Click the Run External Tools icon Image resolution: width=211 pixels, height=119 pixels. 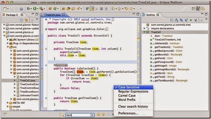41,9
